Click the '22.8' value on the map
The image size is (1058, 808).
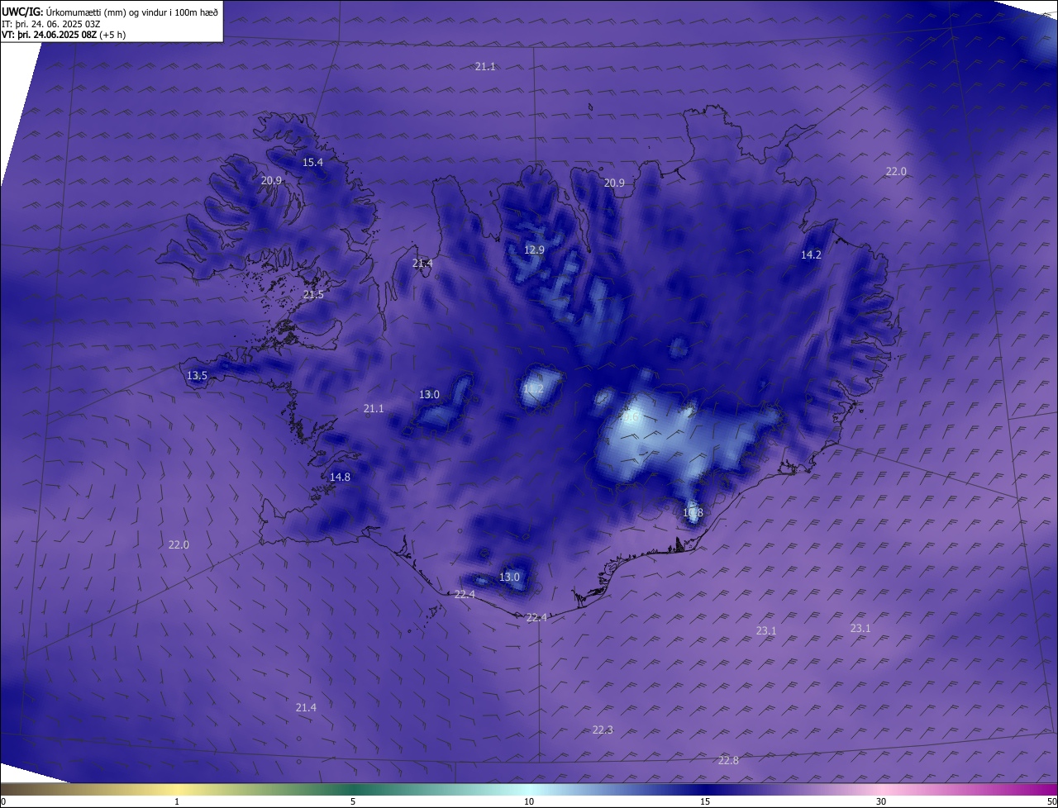click(728, 761)
